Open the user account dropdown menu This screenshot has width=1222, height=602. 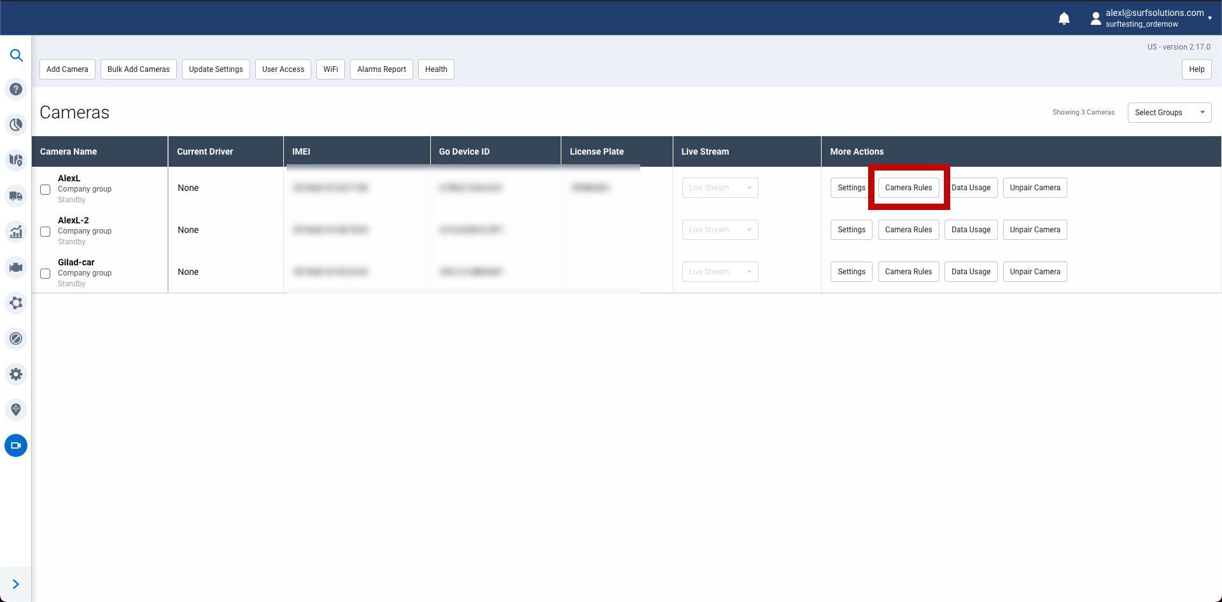click(1153, 18)
